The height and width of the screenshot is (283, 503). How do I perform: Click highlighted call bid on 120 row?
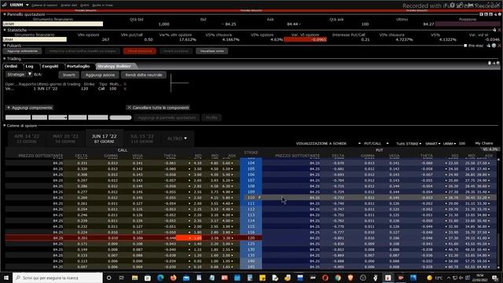point(189,238)
